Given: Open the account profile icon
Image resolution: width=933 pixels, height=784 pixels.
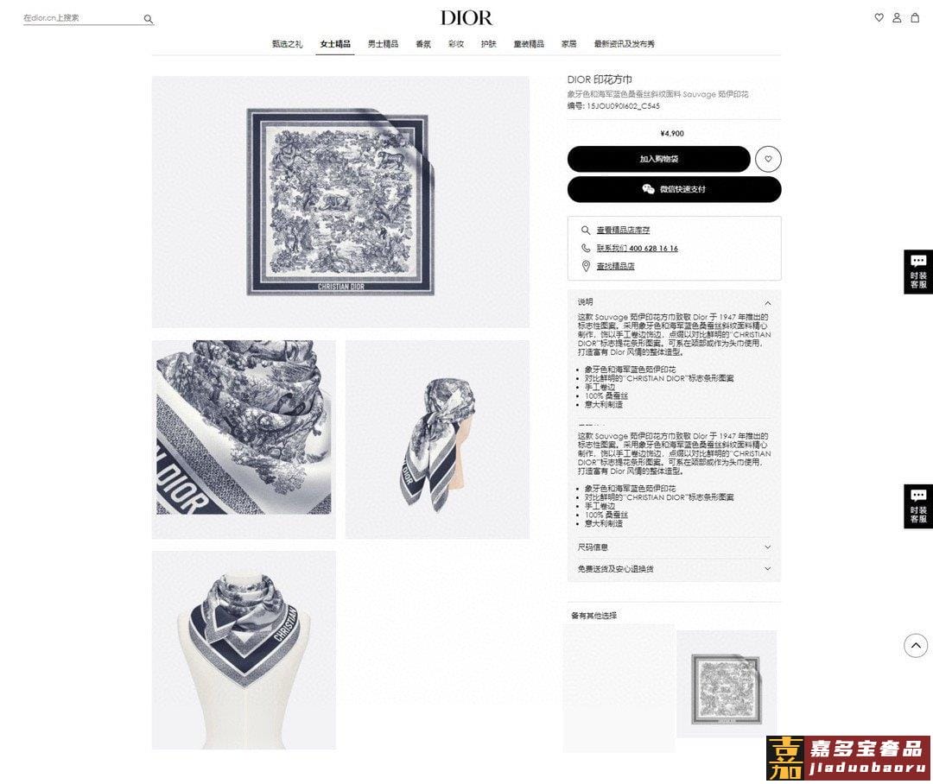Looking at the screenshot, I should click(x=897, y=18).
